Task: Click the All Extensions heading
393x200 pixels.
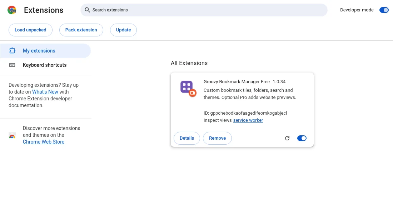Action: point(189,63)
